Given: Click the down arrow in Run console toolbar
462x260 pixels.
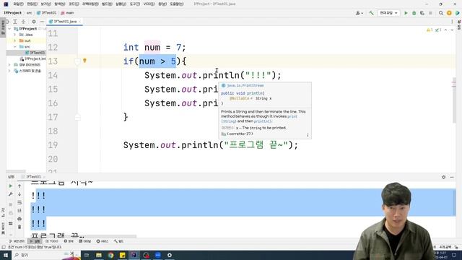Looking at the screenshot, I should tap(19, 194).
